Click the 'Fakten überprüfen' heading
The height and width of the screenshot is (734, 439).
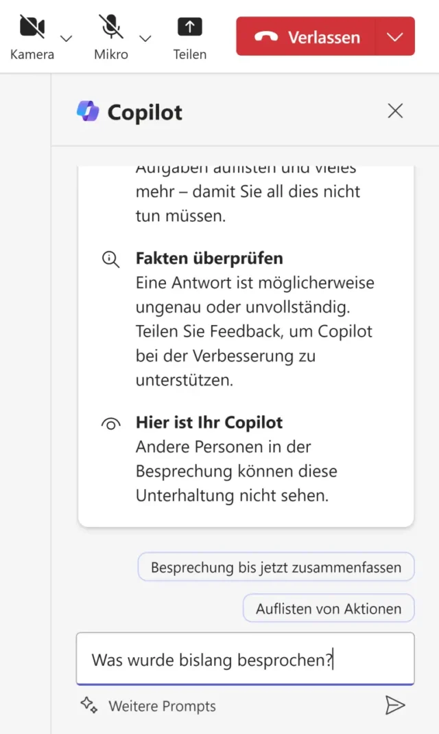[209, 258]
